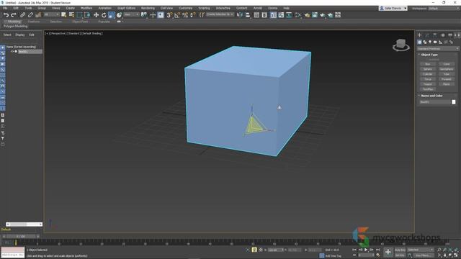Viewport: 461px width, 259px height.
Task: Click the Mirror tool icon
Action: 240,15
